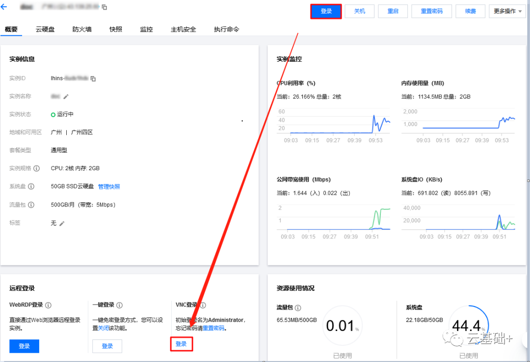
Task: Click the 44.4% system disk gauge
Action: pos(469,326)
